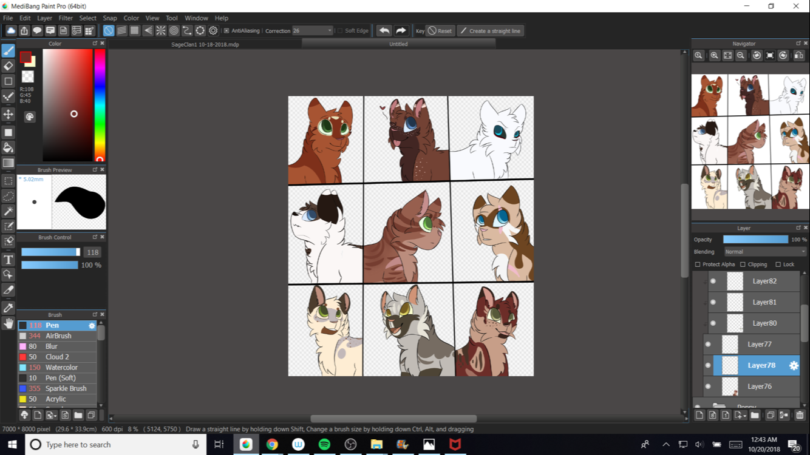This screenshot has height=455, width=810.
Task: Select the Bucket fill tool
Action: click(9, 147)
